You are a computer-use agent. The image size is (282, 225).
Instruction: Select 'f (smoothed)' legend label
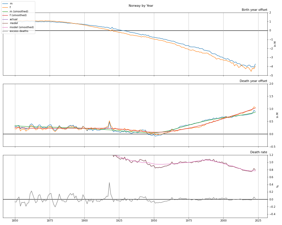pos(18,15)
